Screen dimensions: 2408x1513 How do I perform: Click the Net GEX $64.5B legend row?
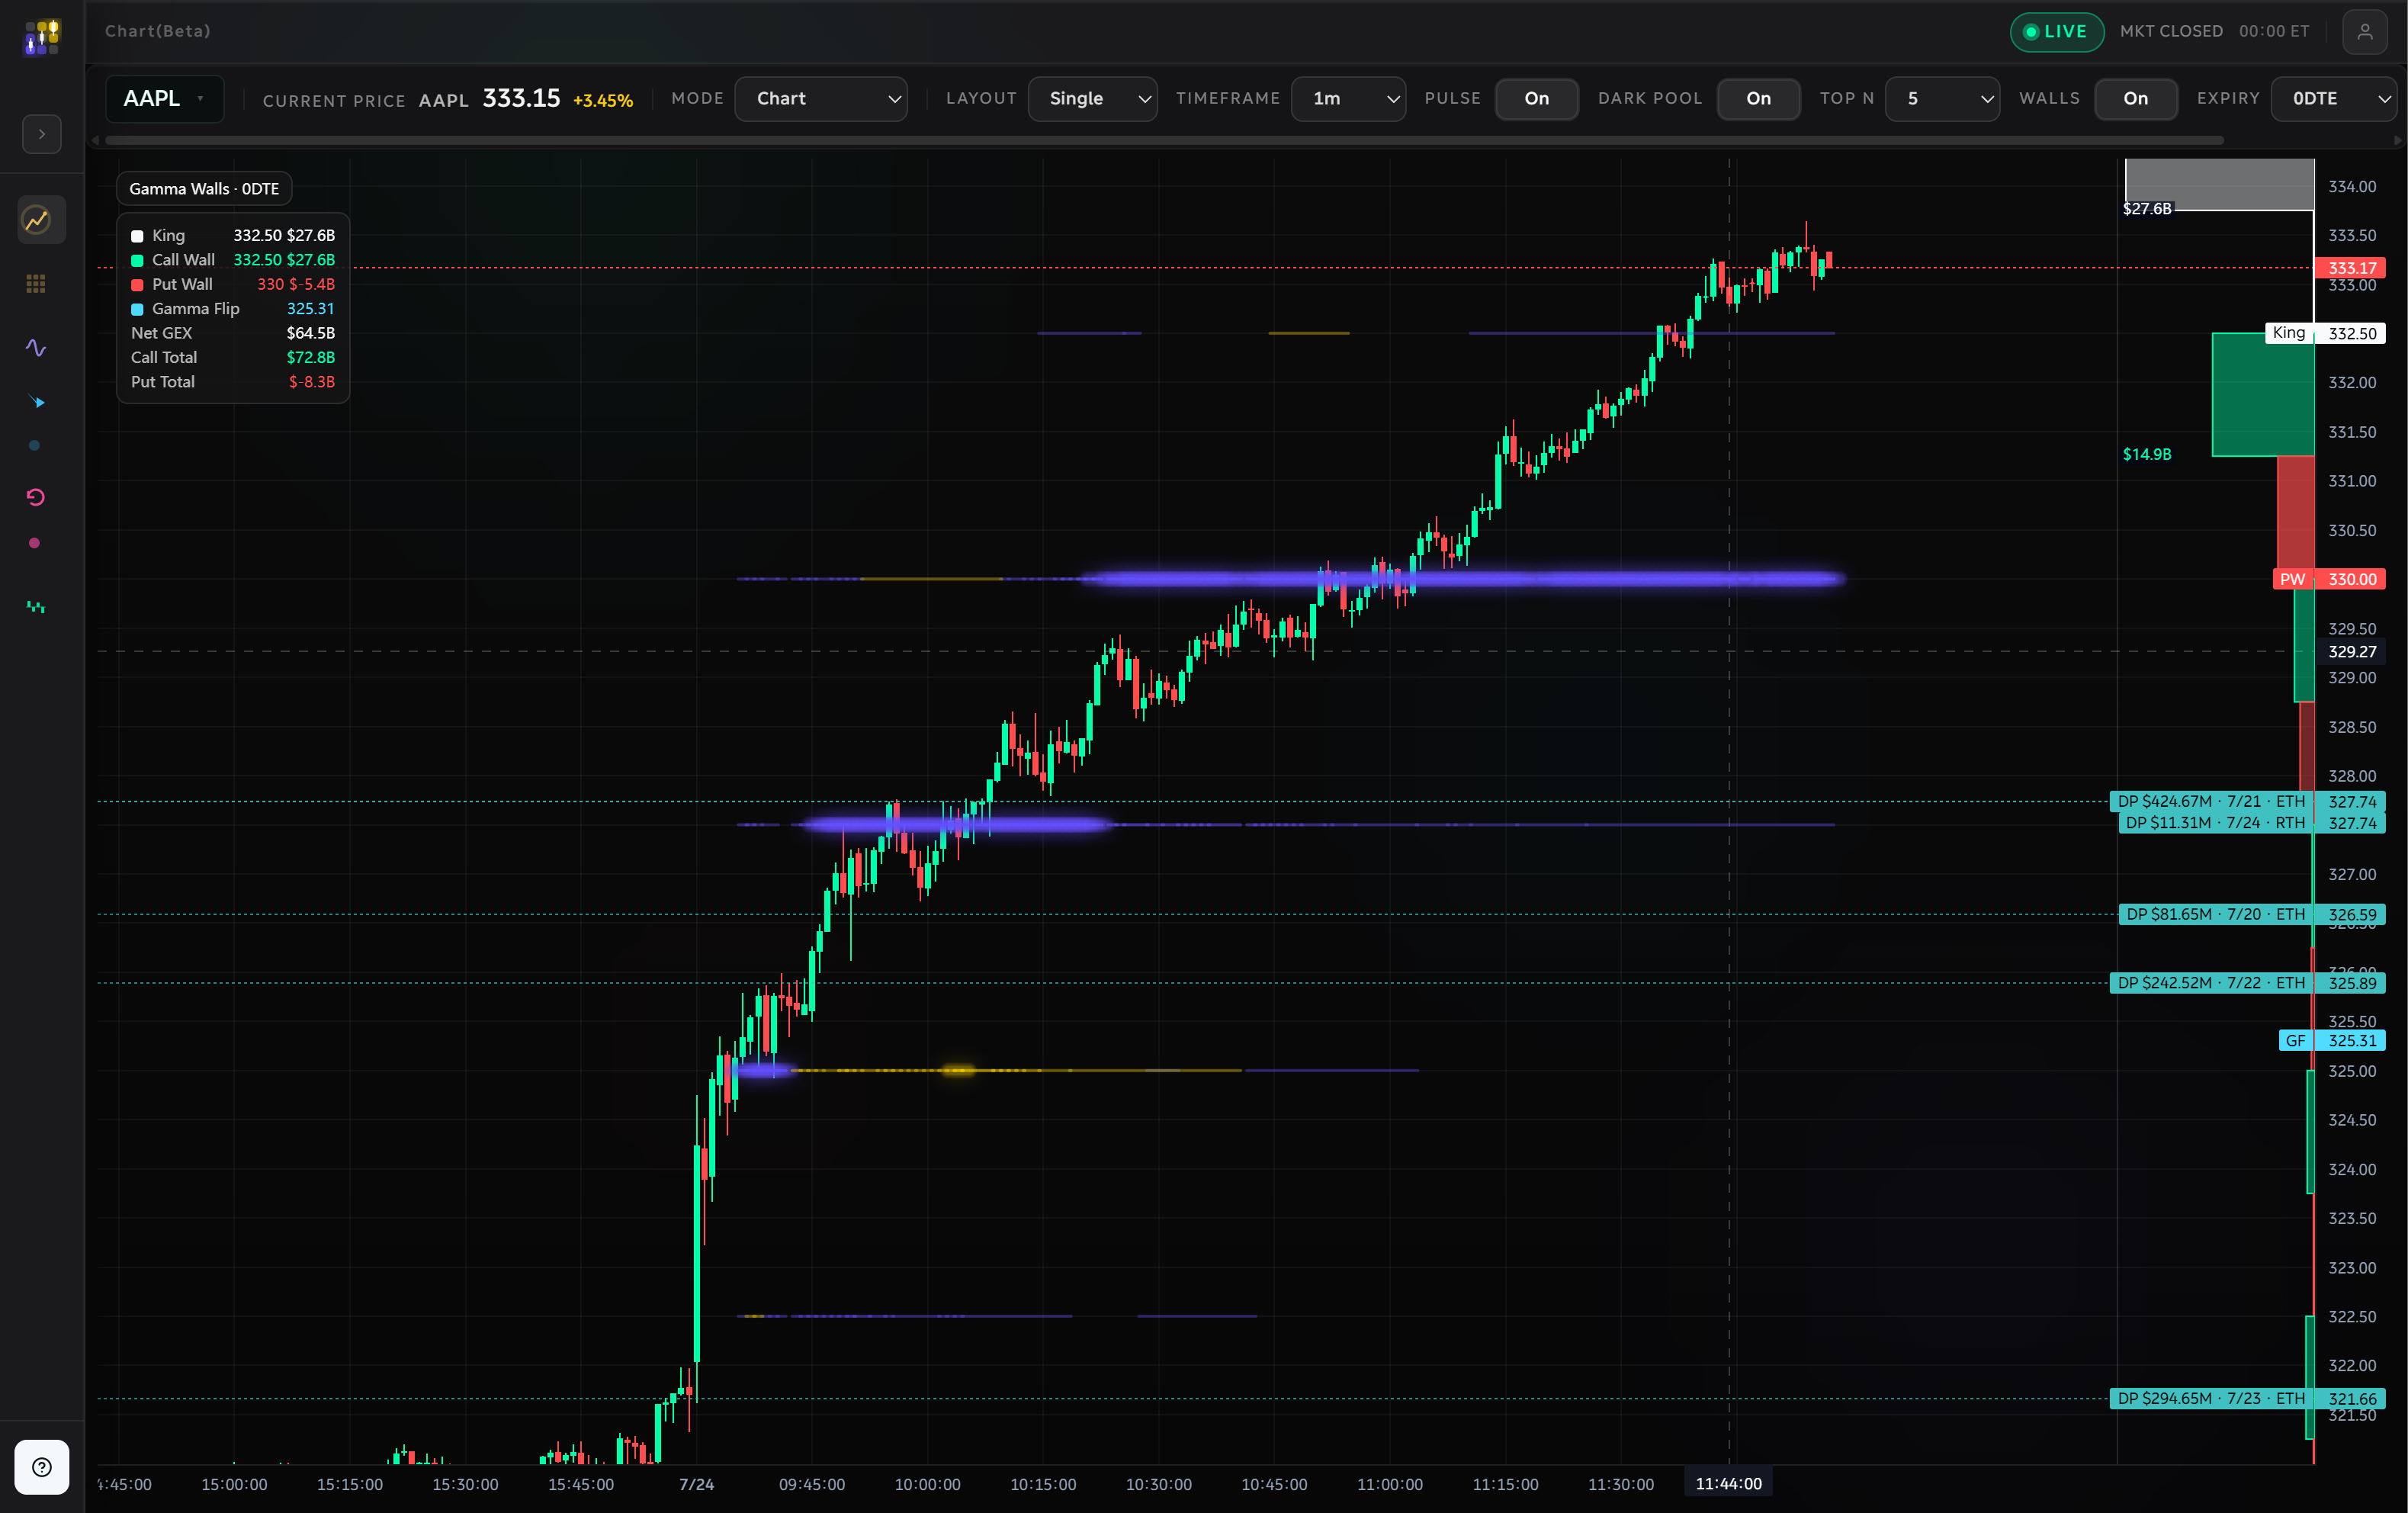point(233,334)
